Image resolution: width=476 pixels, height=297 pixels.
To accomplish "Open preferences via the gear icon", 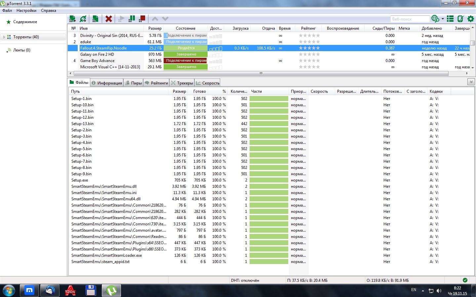I will 471,19.
